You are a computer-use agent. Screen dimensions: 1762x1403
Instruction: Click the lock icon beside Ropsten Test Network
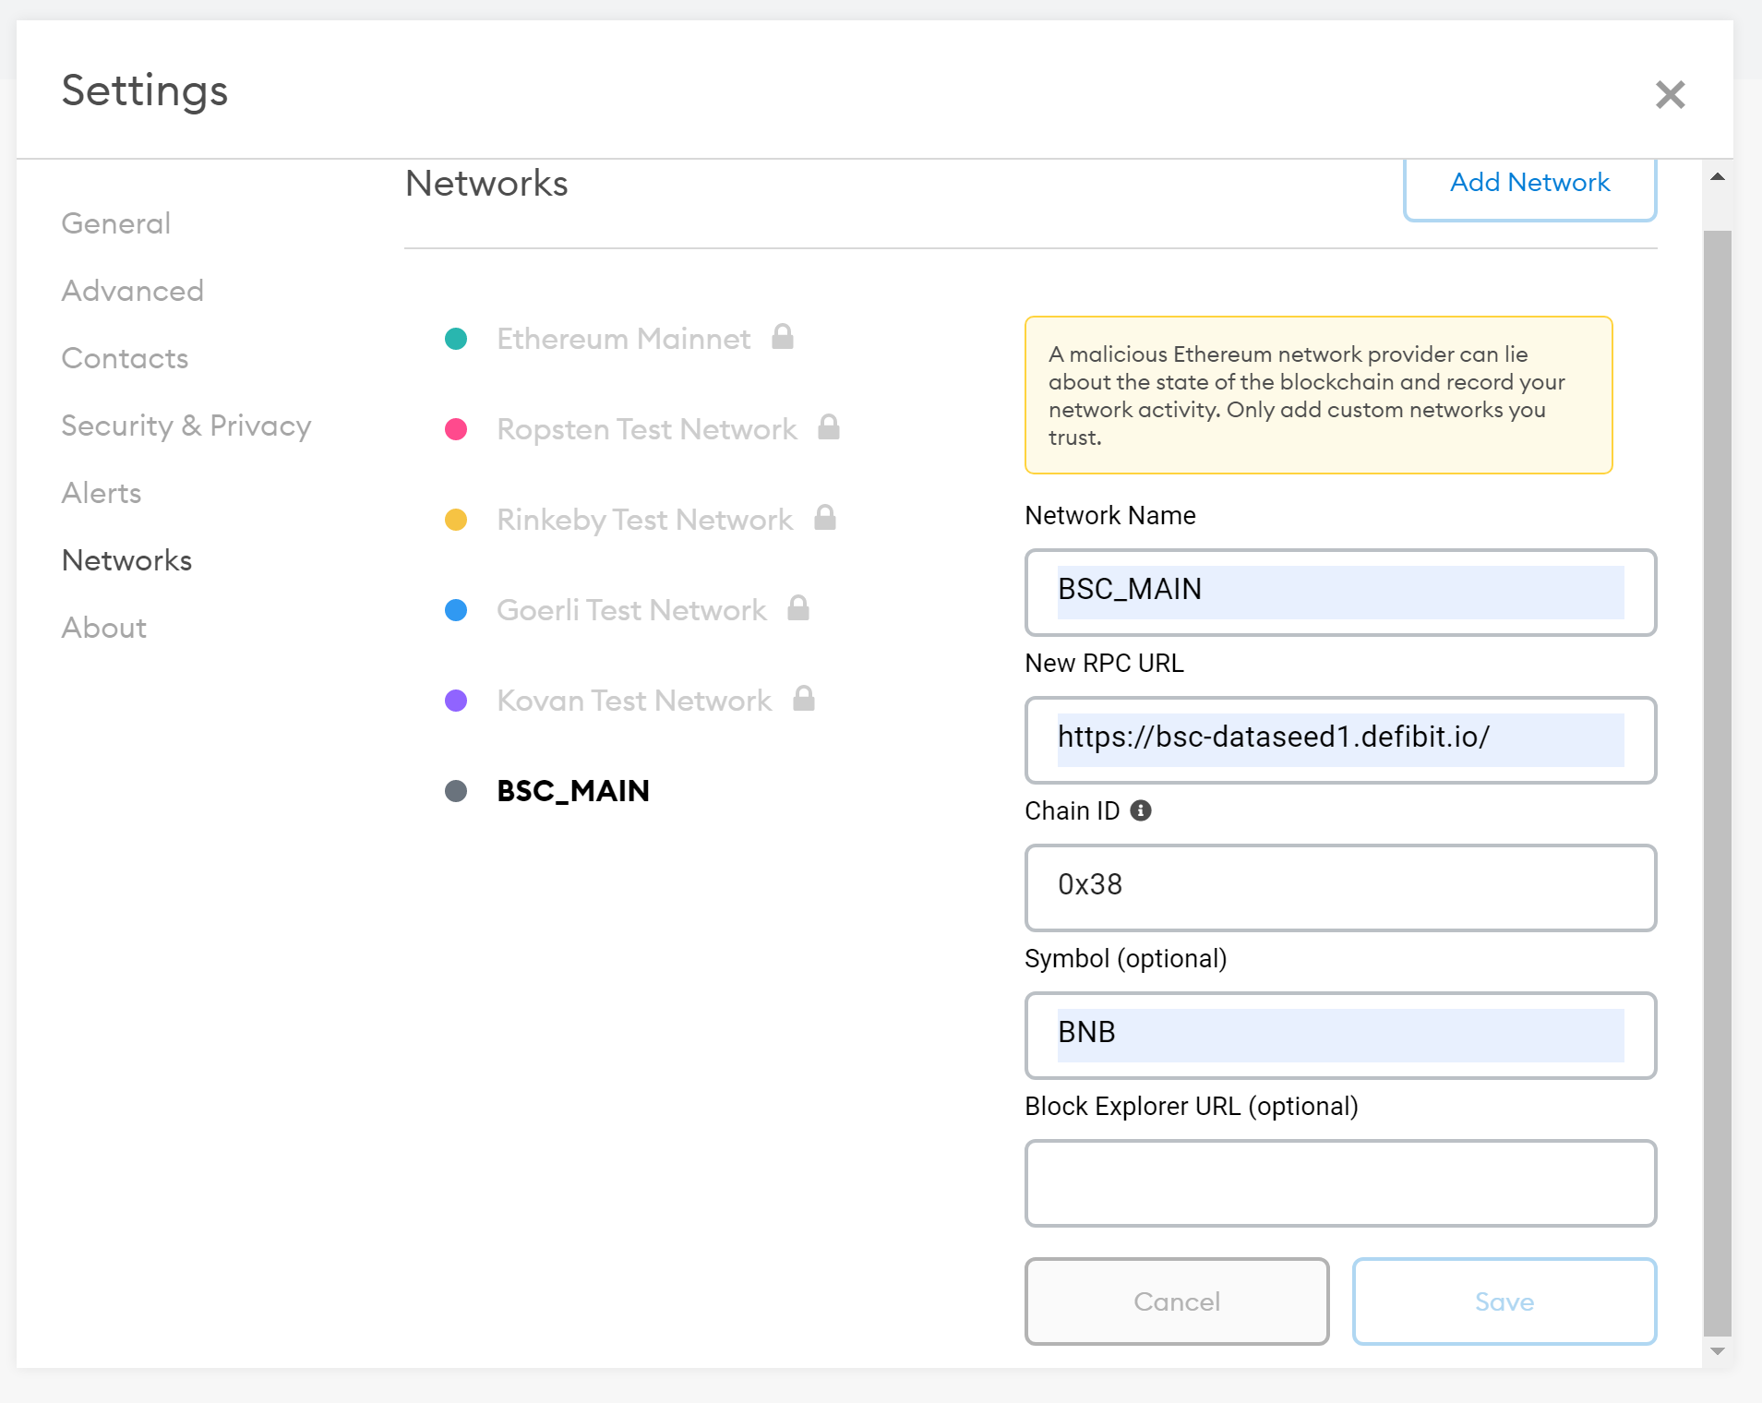(829, 427)
